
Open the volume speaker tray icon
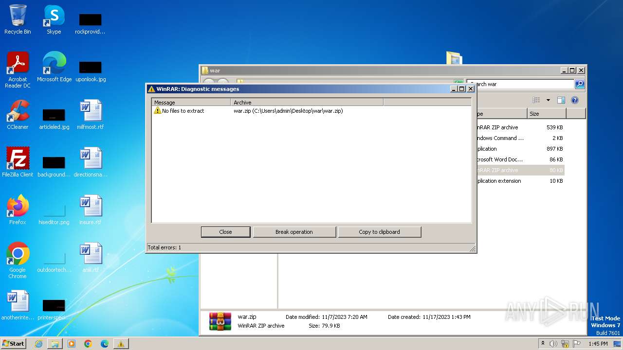pos(553,344)
